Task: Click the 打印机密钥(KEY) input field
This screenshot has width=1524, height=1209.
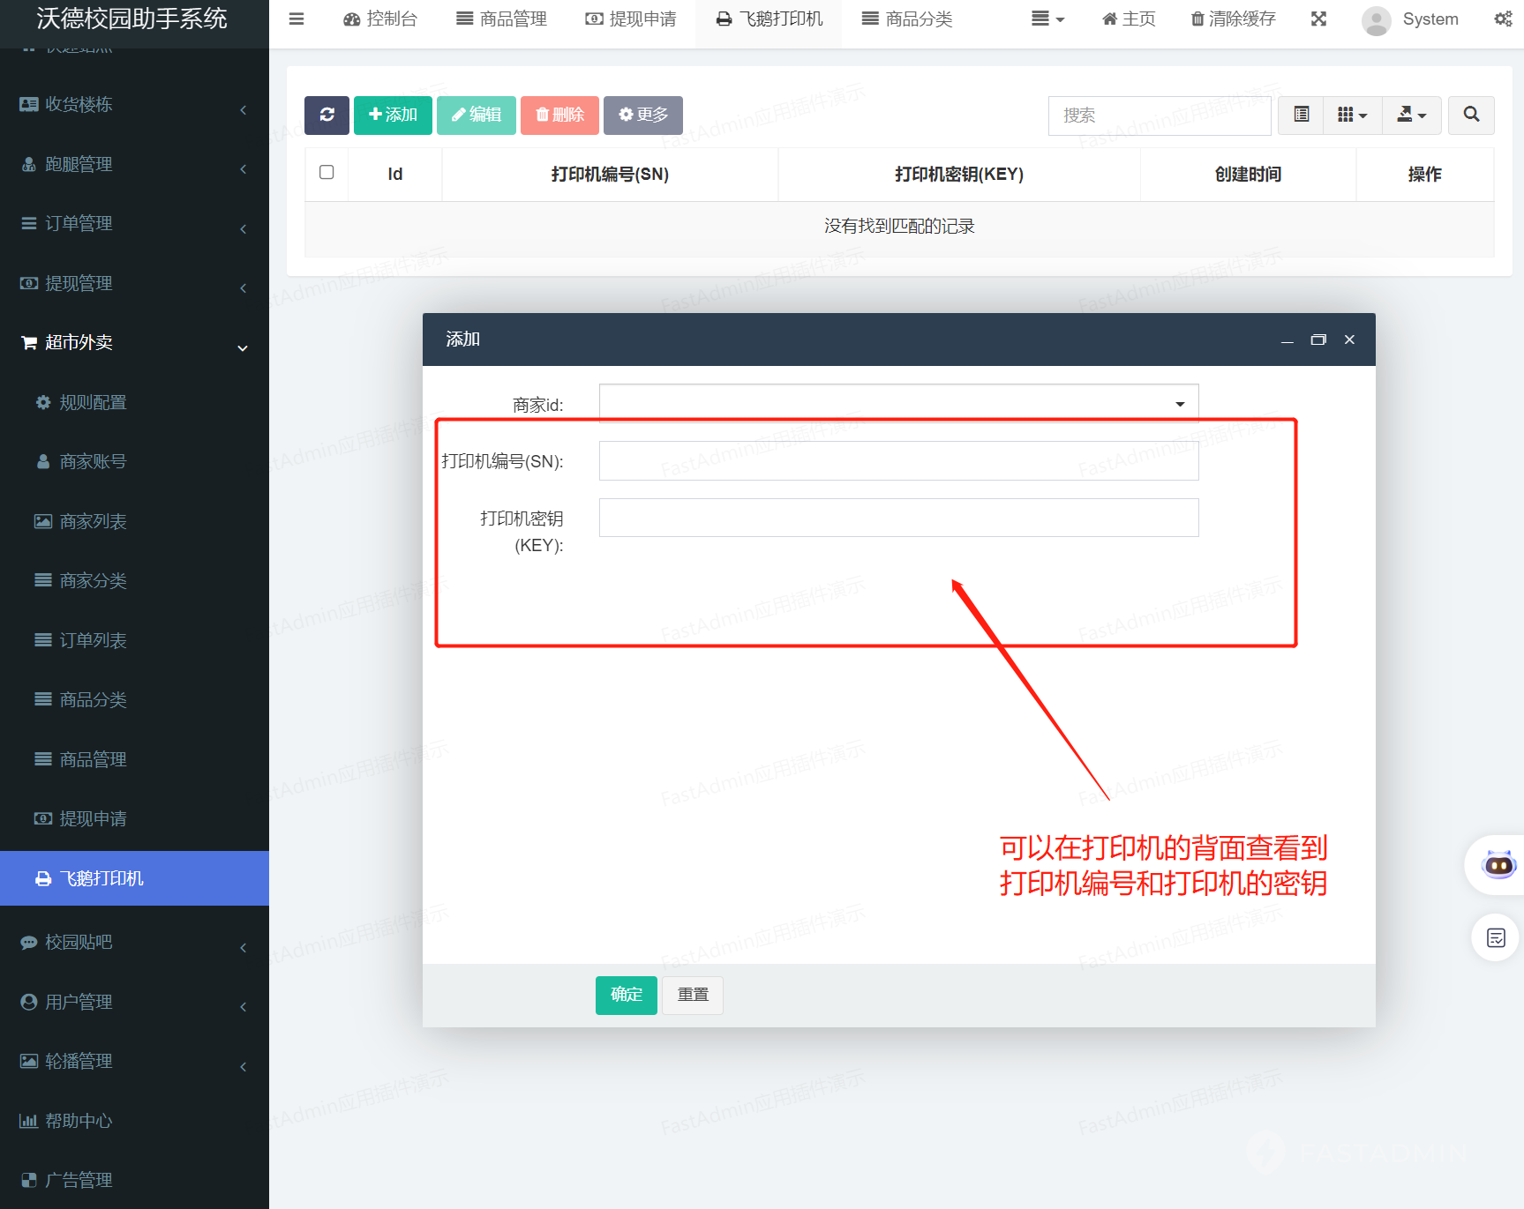Action: coord(898,518)
